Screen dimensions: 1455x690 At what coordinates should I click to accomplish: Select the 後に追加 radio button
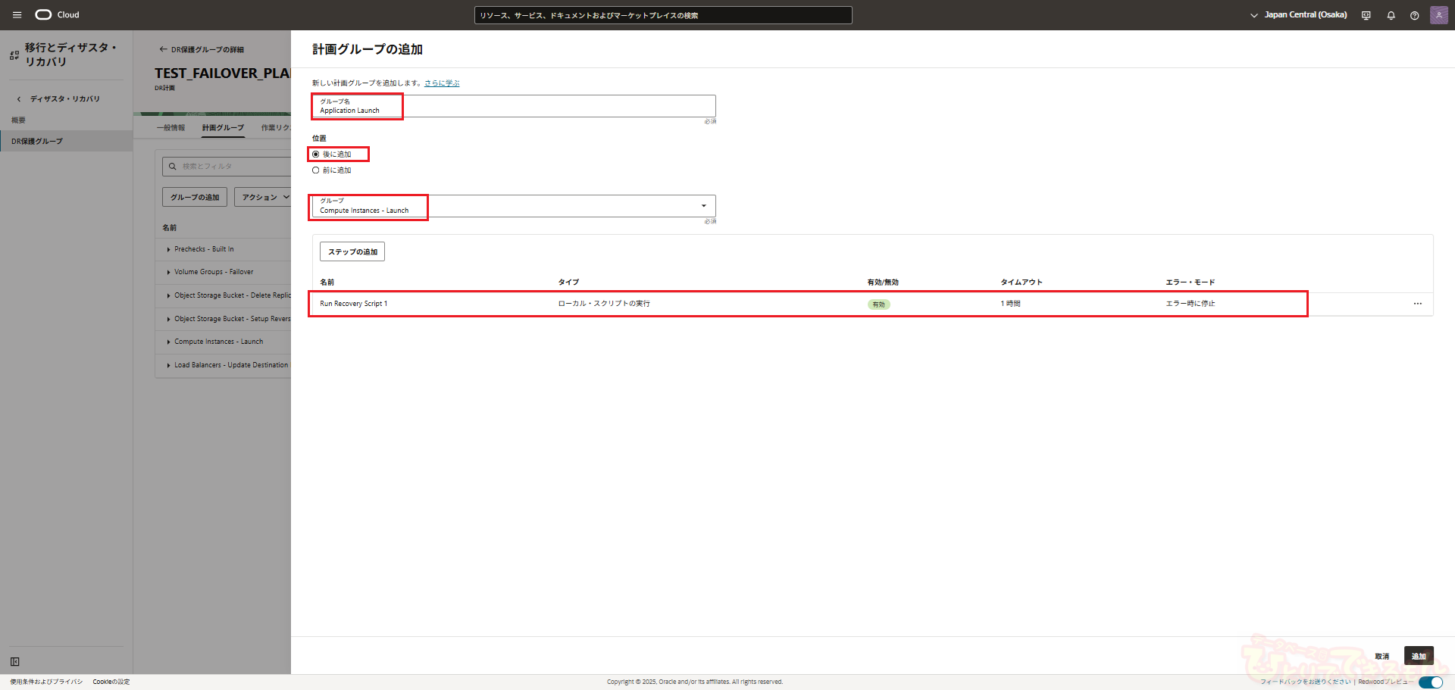tap(316, 155)
